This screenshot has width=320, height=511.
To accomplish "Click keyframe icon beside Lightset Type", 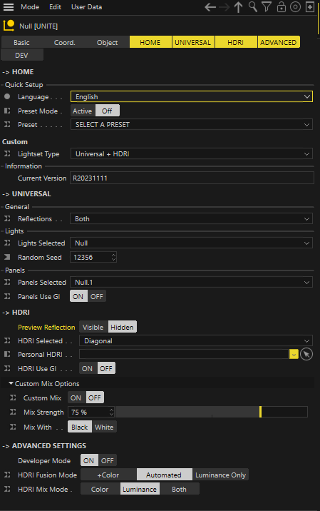I will tap(7, 153).
